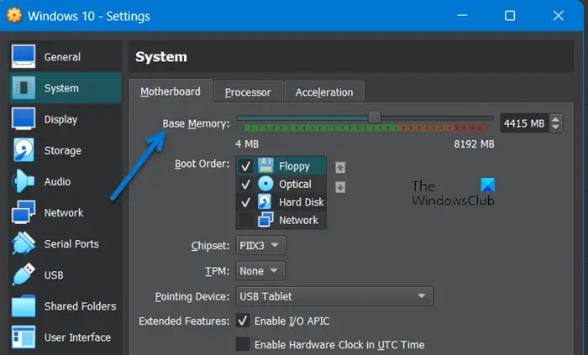The image size is (588, 355).
Task: Click the General monitor icon in sidebar
Action: pyautogui.click(x=24, y=56)
